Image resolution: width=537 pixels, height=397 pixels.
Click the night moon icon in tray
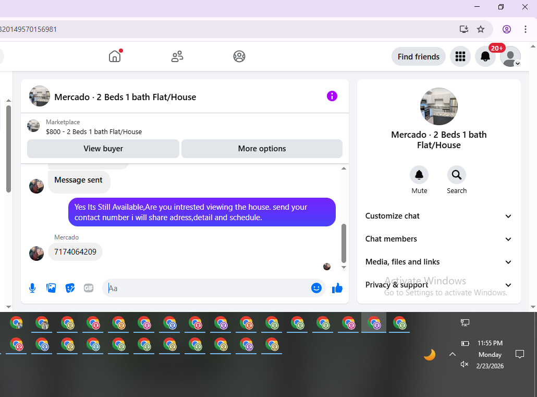430,355
